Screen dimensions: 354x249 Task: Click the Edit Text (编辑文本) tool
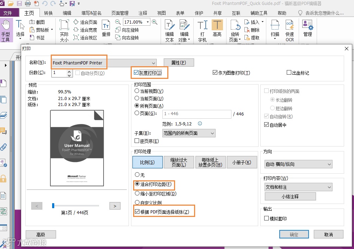tap(169, 31)
